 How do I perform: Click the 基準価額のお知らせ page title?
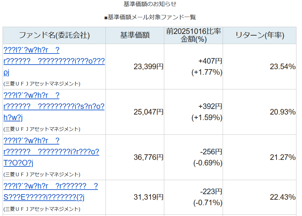point(150,4)
